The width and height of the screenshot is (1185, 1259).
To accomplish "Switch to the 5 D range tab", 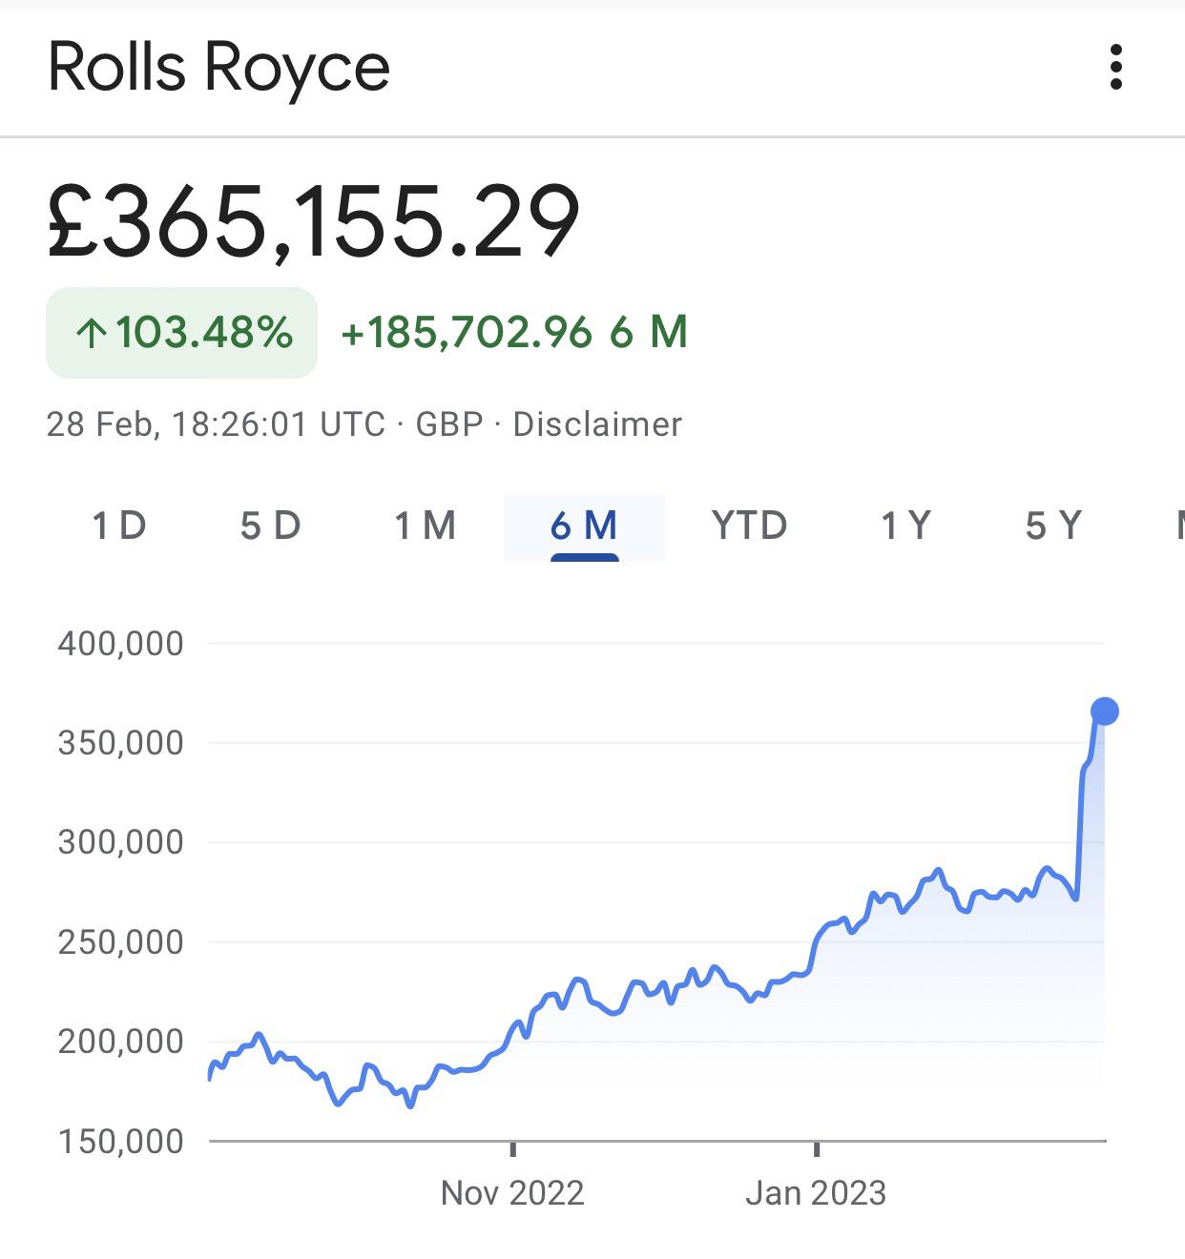I will coord(270,526).
